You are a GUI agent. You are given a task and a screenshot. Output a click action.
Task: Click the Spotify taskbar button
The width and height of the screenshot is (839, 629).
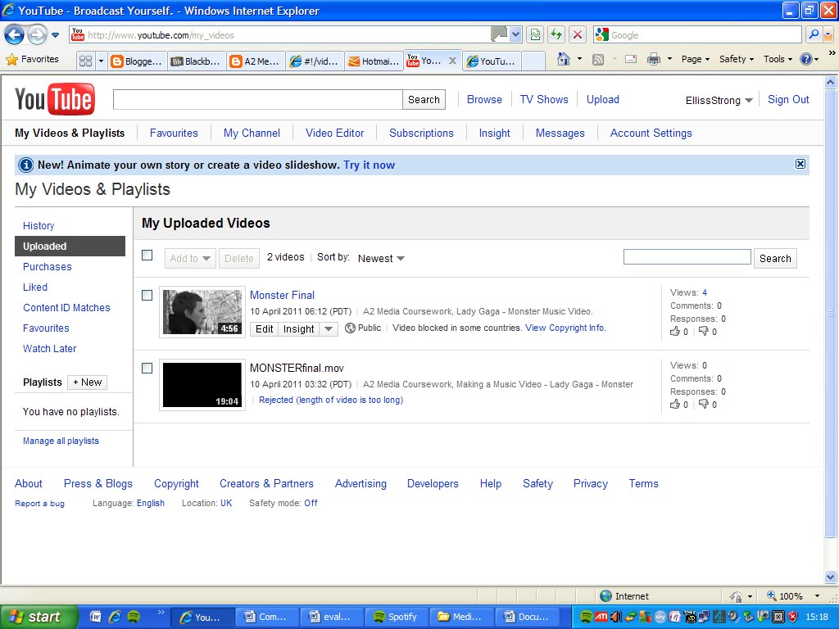[x=398, y=617]
